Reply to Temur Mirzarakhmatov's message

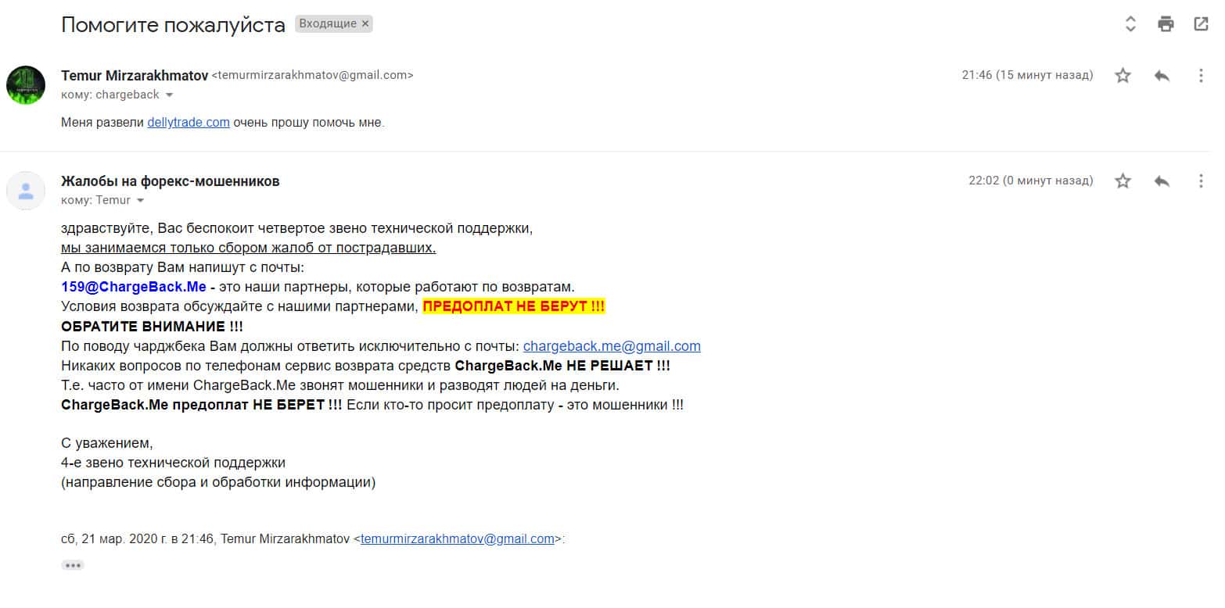[1162, 76]
